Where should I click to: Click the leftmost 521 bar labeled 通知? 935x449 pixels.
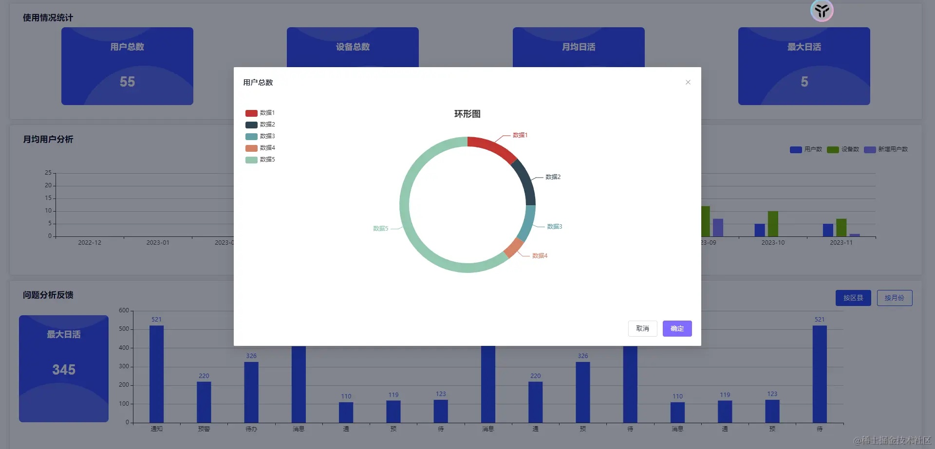point(156,374)
